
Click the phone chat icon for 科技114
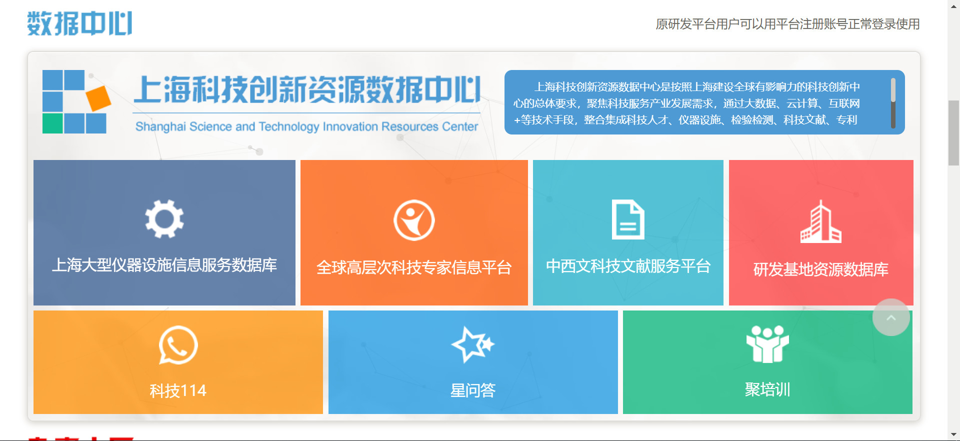click(x=178, y=345)
